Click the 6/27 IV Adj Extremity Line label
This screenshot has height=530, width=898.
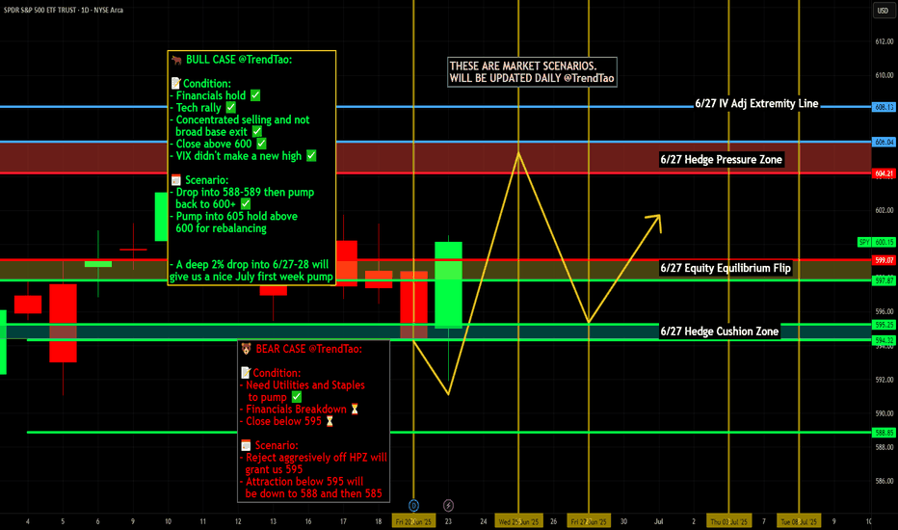click(756, 104)
